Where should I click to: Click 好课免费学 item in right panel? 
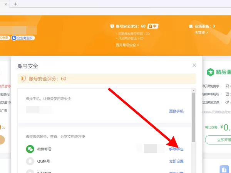pyautogui.click(x=211, y=86)
